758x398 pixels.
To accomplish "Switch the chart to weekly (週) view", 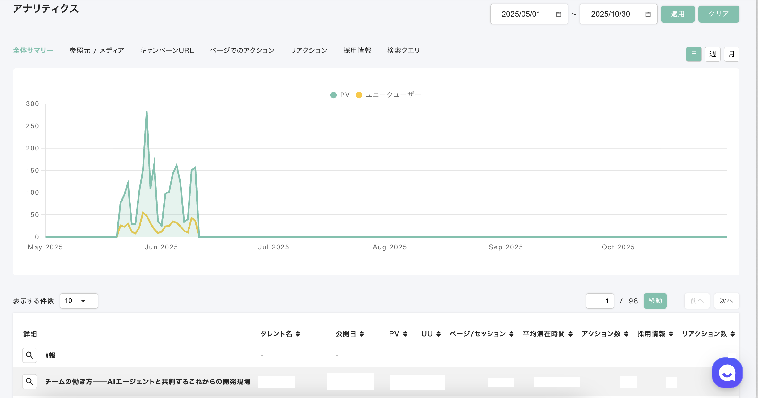I will point(713,54).
